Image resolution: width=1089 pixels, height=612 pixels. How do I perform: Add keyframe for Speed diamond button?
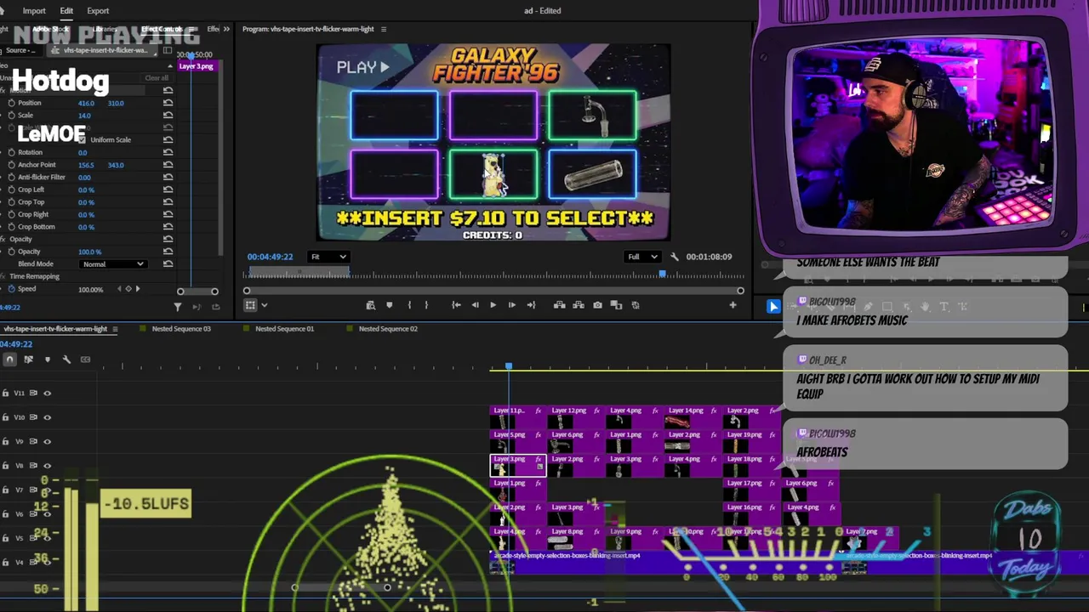(128, 289)
